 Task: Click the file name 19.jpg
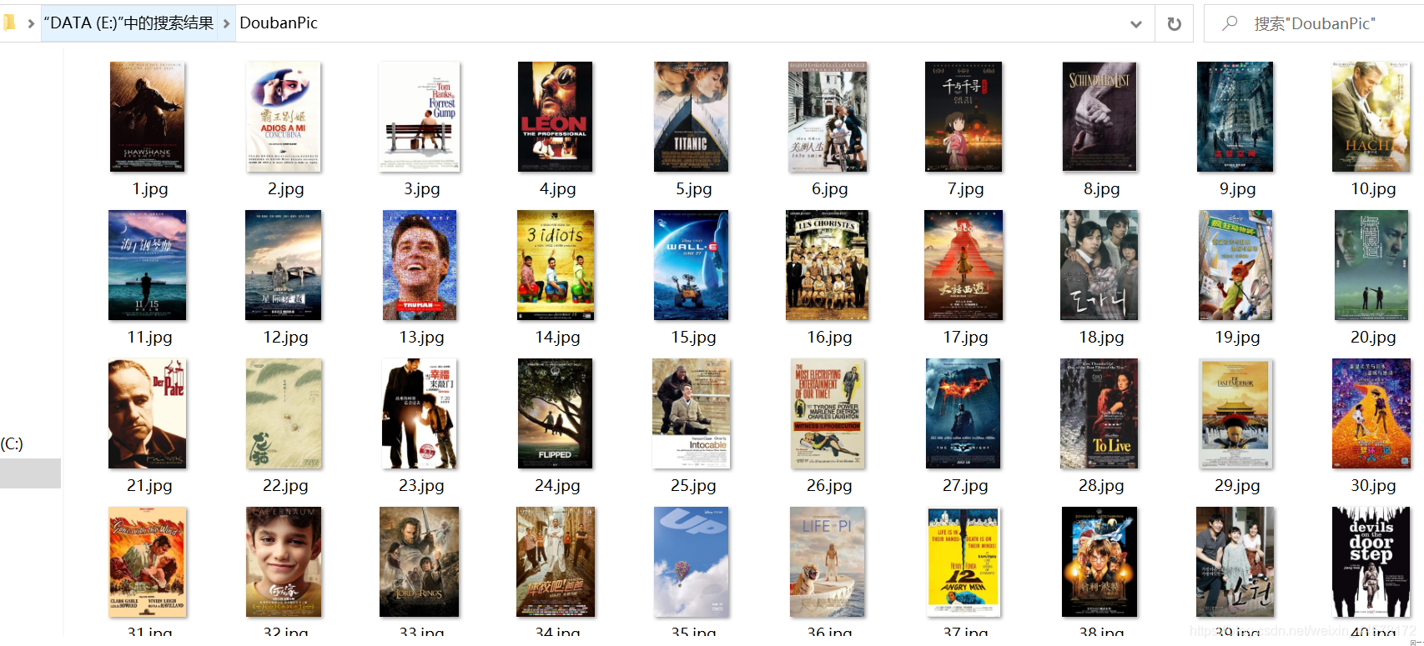coord(1237,338)
